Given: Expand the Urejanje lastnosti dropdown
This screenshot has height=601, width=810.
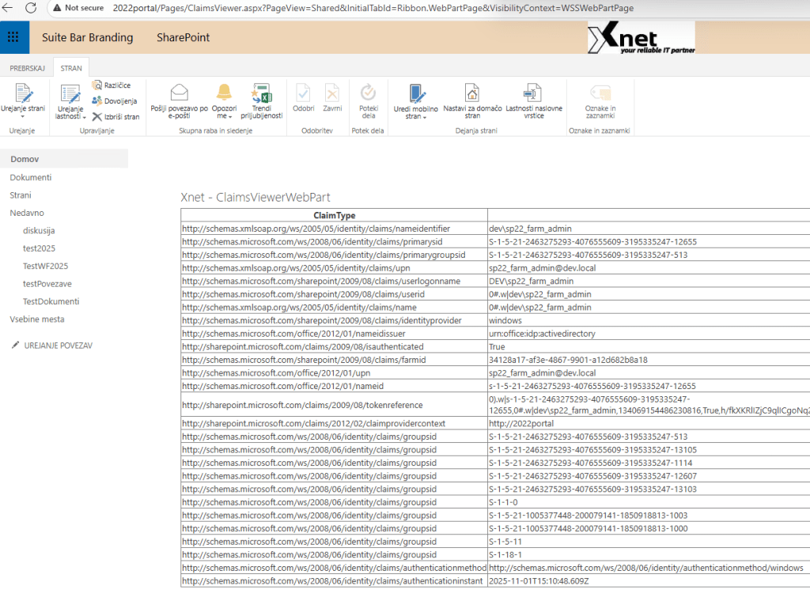Looking at the screenshot, I should coord(70,116).
